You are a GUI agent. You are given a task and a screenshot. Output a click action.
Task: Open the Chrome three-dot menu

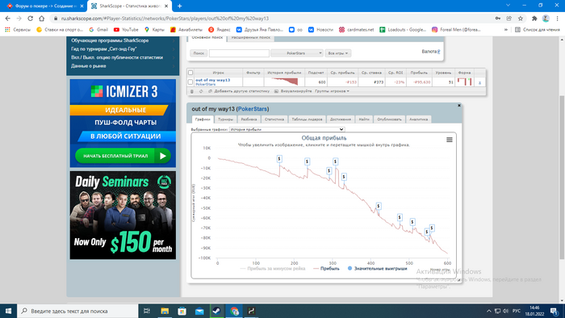(x=558, y=19)
